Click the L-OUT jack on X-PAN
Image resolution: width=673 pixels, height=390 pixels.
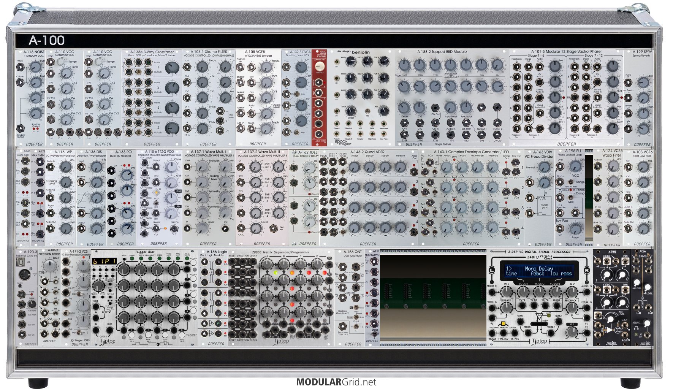pyautogui.click(x=624, y=326)
